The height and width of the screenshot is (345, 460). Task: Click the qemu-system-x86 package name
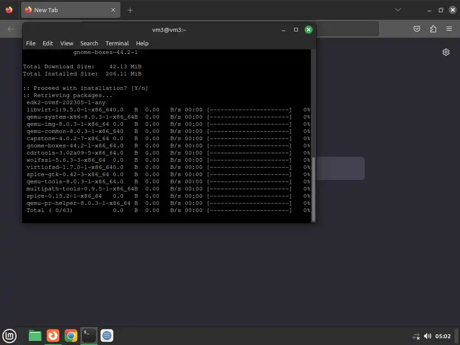80,117
